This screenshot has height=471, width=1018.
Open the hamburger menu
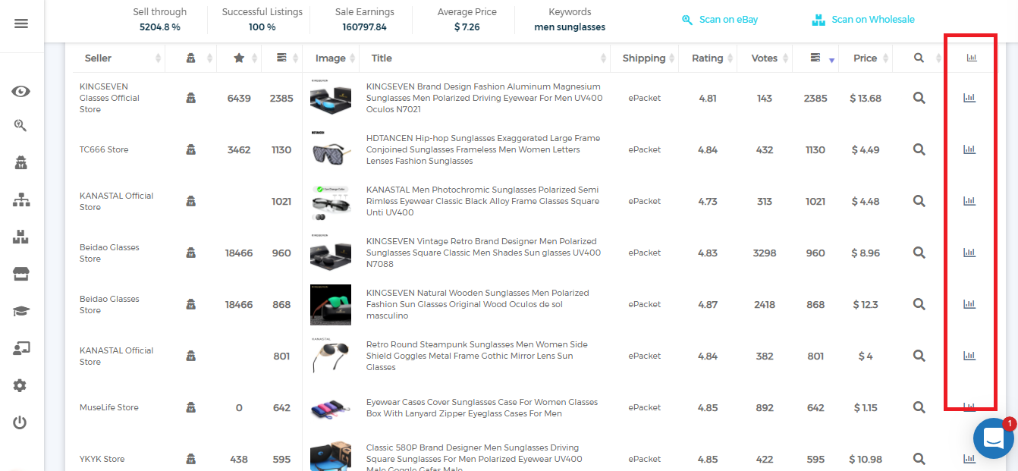point(21,24)
